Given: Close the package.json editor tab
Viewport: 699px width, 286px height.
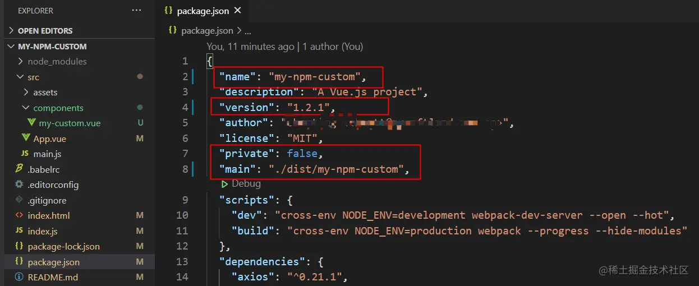Looking at the screenshot, I should (x=238, y=11).
